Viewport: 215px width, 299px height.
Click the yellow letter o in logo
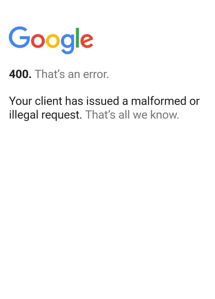53,40
